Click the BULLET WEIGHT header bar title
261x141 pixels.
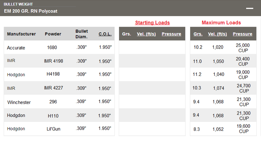pyautogui.click(x=18, y=4)
